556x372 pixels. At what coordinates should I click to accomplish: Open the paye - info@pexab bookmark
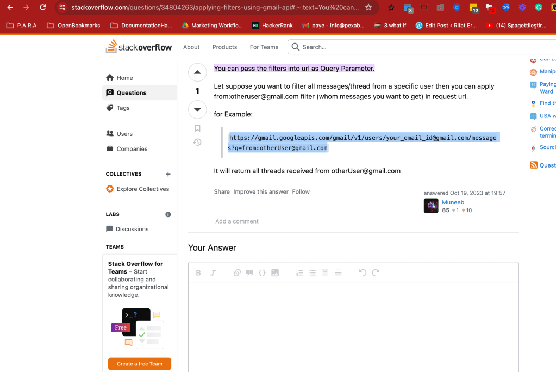[x=333, y=25]
